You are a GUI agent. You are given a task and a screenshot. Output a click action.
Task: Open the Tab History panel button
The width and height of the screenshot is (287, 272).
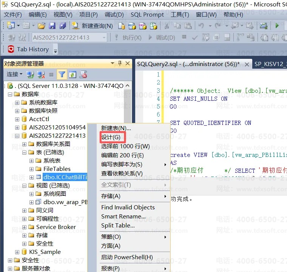click(x=28, y=49)
